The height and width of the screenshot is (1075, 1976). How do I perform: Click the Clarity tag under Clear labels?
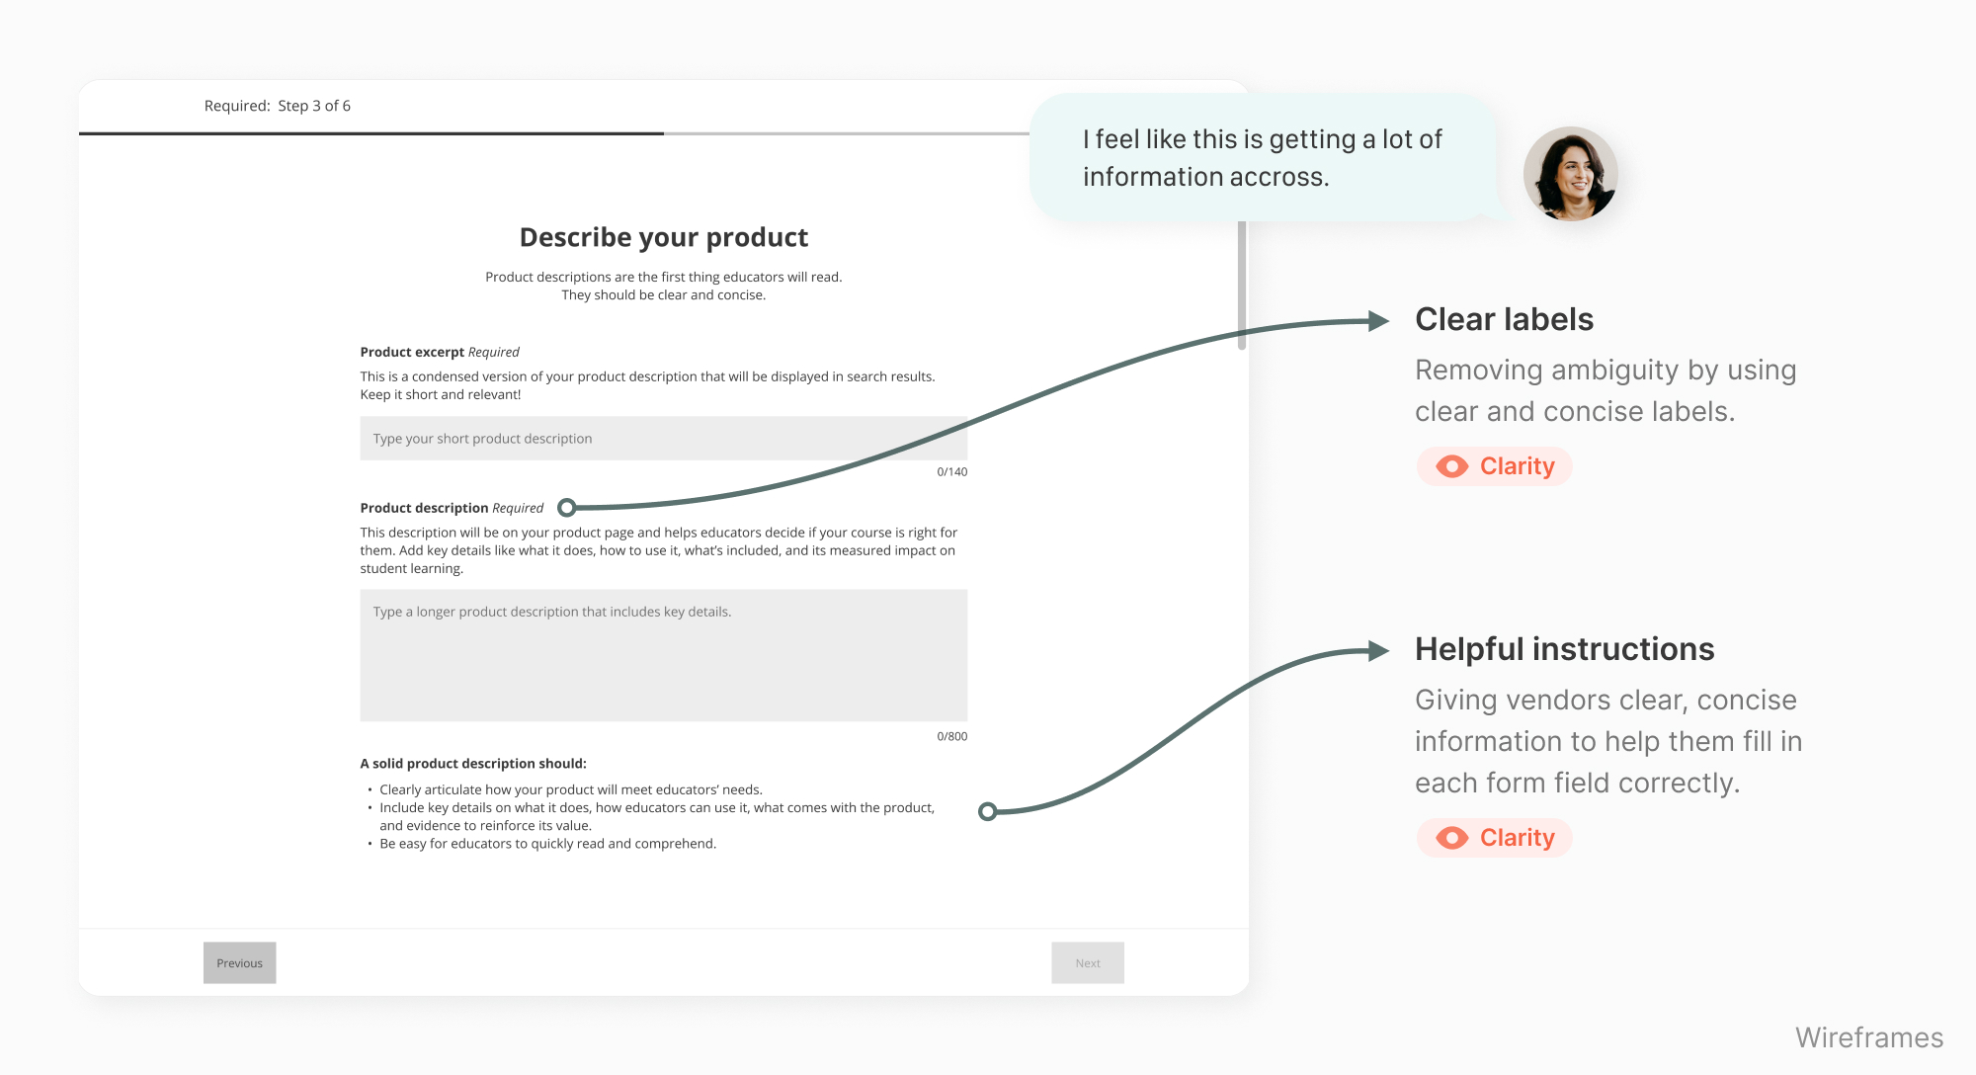[x=1494, y=466]
